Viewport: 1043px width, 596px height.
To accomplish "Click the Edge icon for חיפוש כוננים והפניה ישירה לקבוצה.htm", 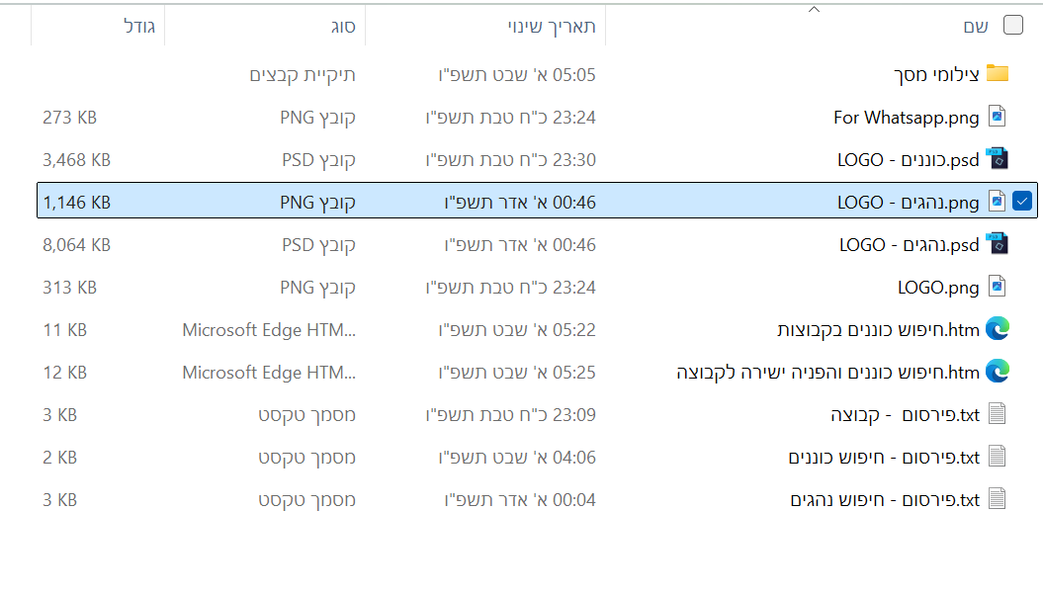I will point(997,371).
